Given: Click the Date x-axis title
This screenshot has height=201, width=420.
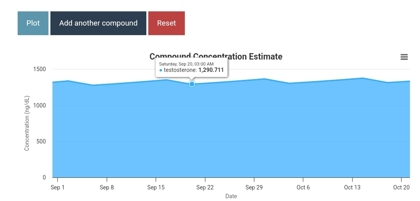Looking at the screenshot, I should tap(231, 196).
